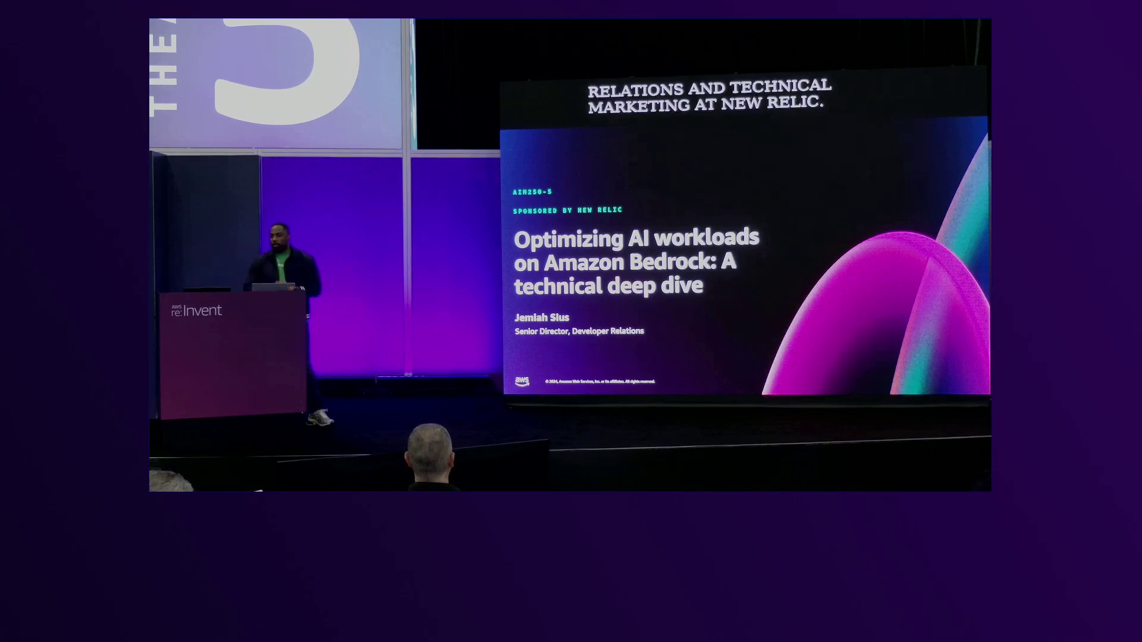Click the re:Invent logo on the podium

197,310
